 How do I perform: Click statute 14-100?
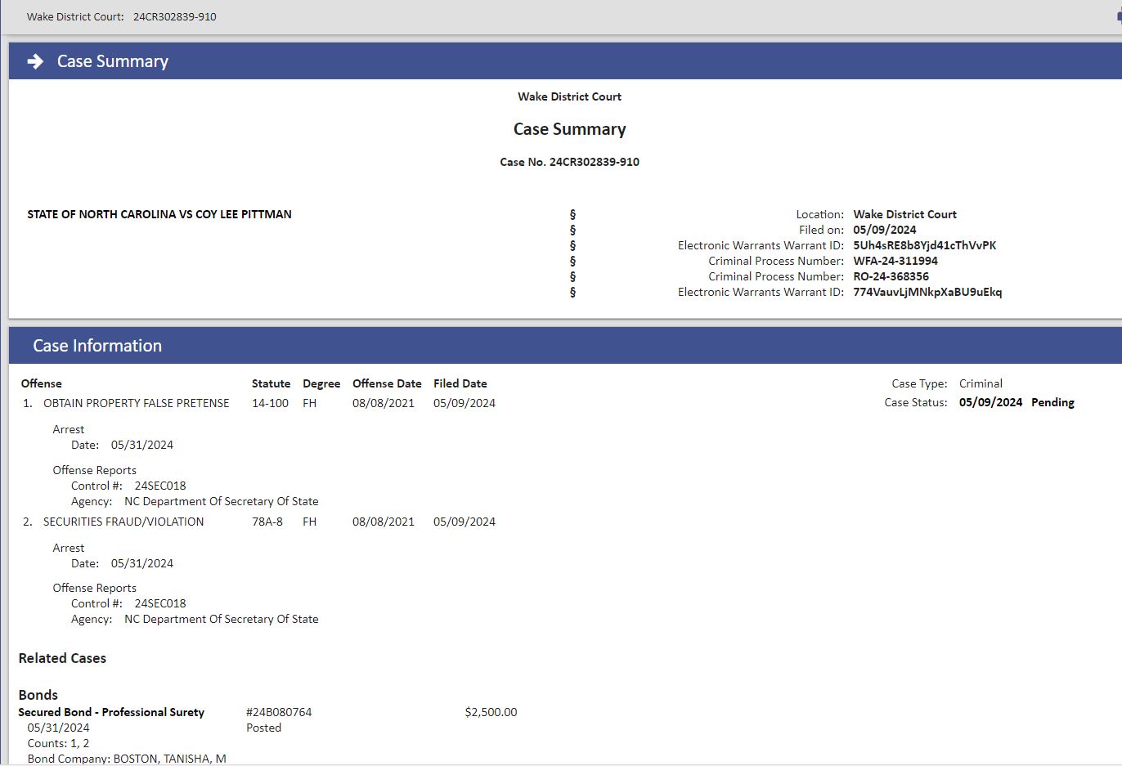coord(270,403)
